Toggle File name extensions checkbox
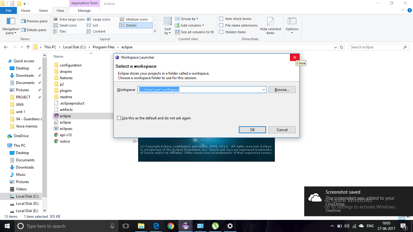The height and width of the screenshot is (232, 413). pyautogui.click(x=221, y=25)
